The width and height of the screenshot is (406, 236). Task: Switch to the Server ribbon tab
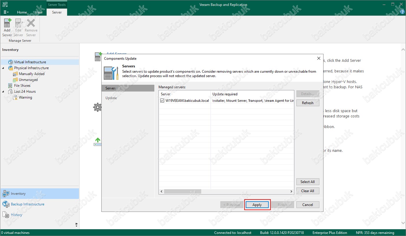pos(57,12)
